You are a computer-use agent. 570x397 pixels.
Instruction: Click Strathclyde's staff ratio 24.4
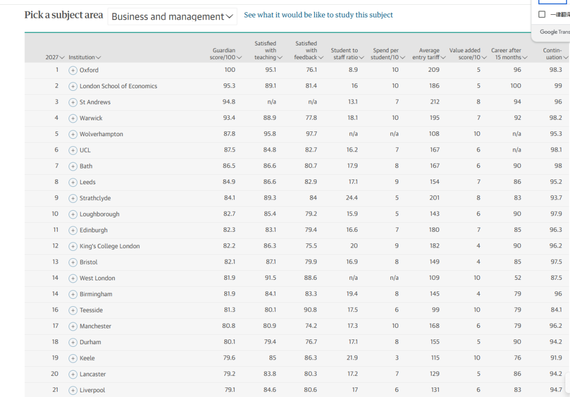[x=352, y=198]
